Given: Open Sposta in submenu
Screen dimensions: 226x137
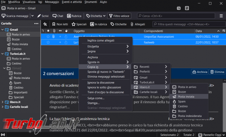Looking at the screenshot, I should (105, 62).
